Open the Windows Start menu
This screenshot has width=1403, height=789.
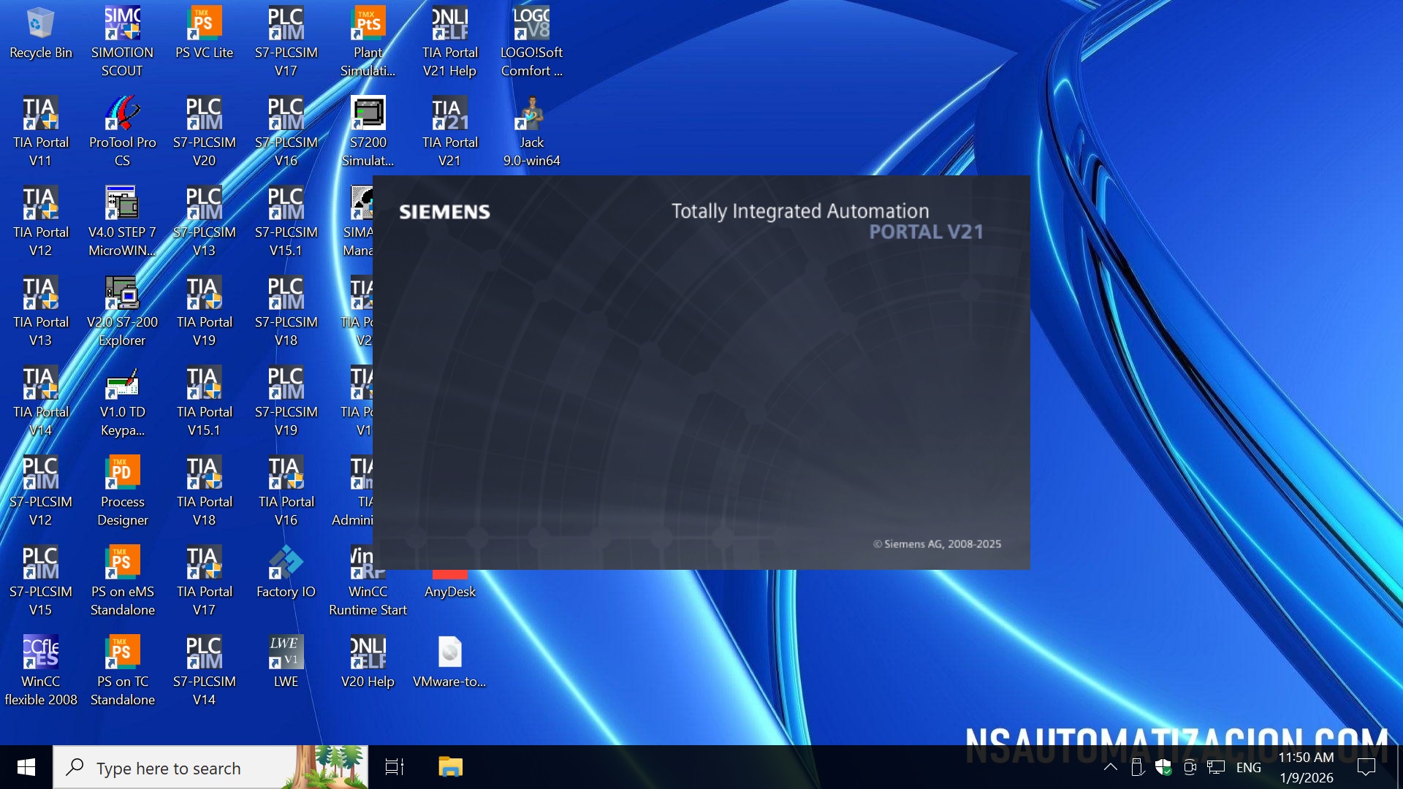26,767
